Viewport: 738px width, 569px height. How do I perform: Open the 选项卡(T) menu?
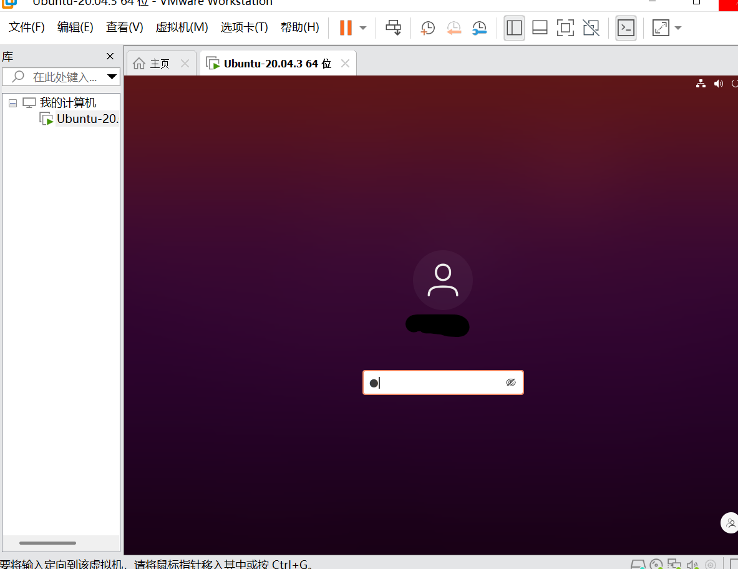click(x=245, y=27)
